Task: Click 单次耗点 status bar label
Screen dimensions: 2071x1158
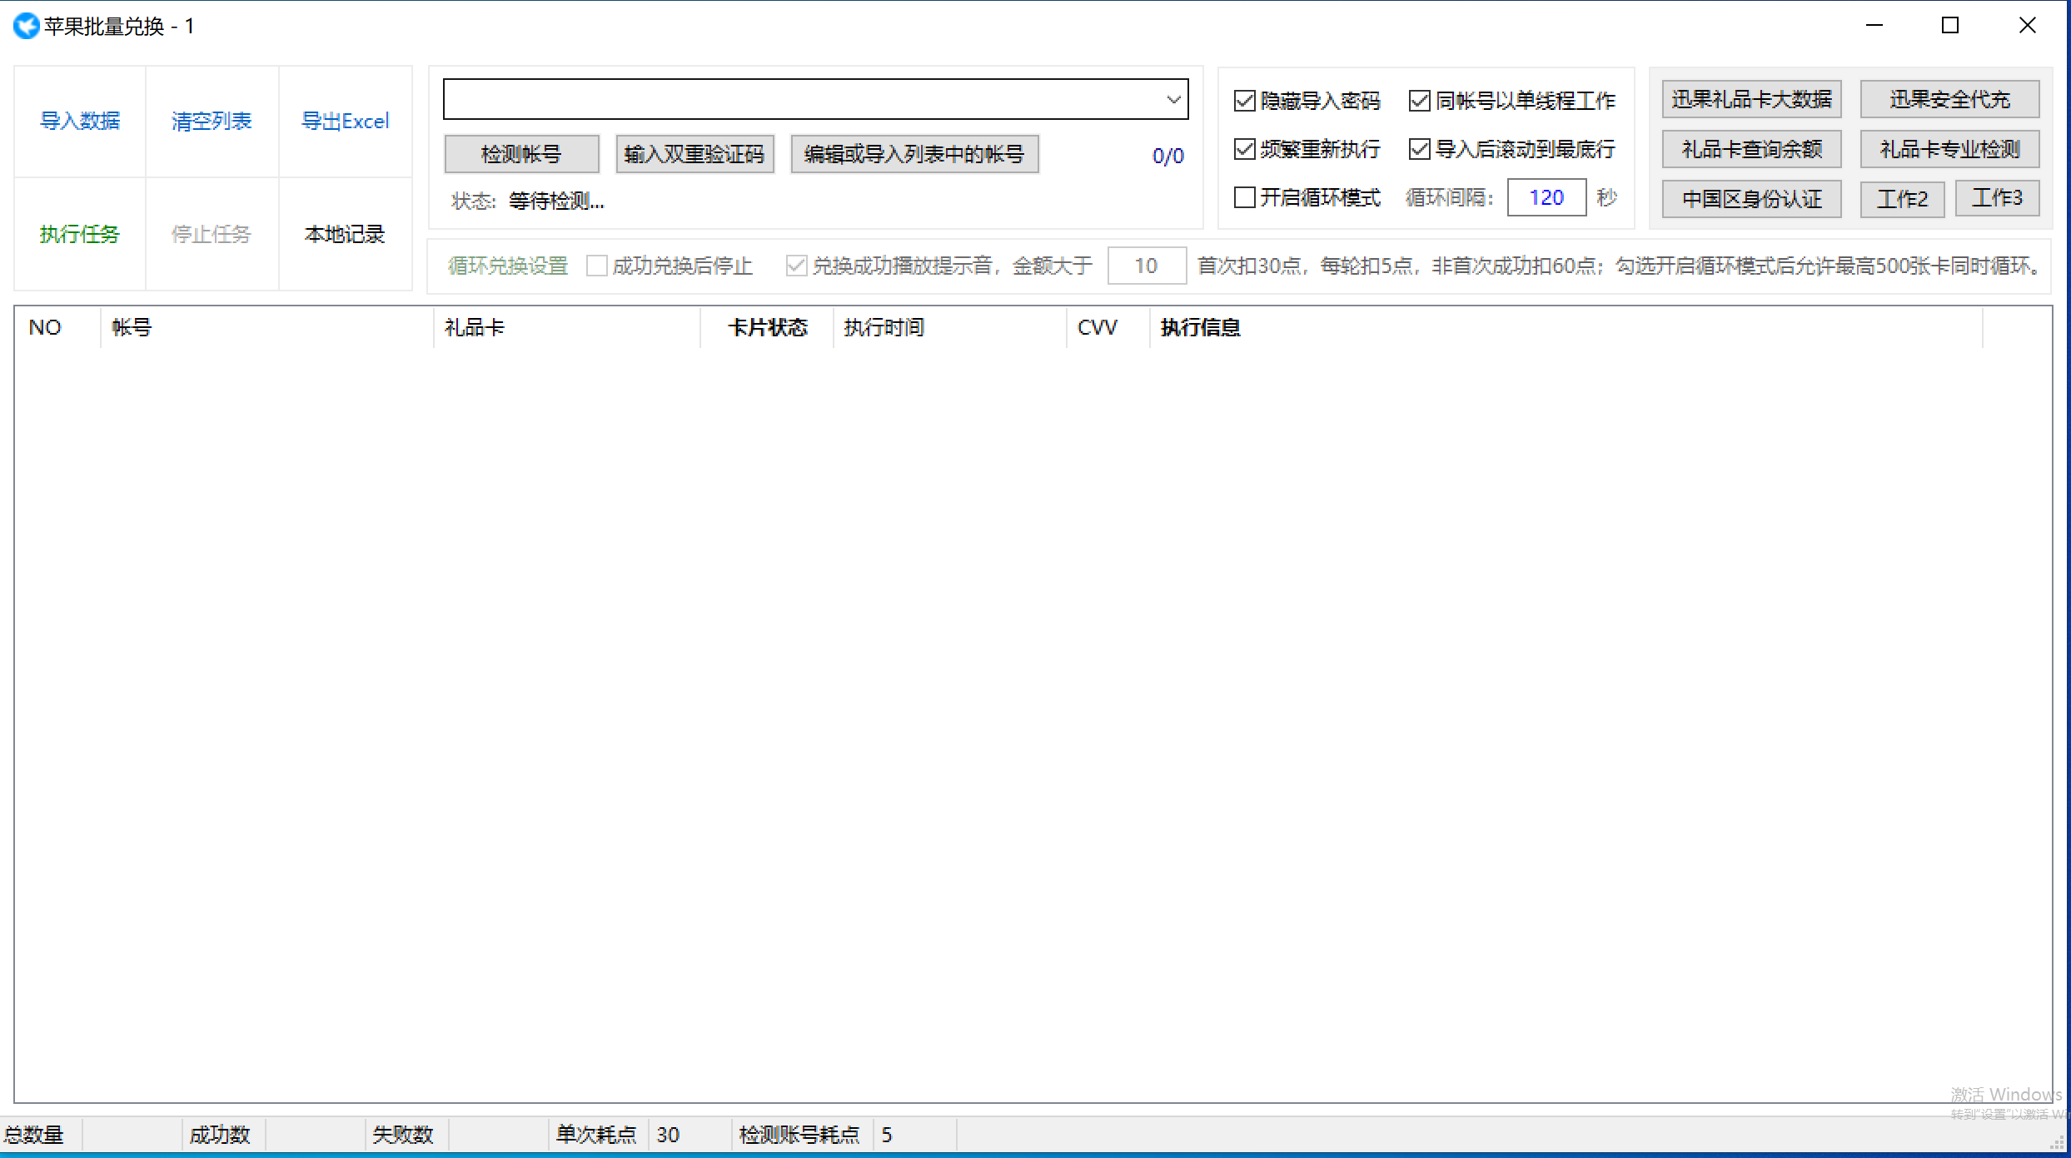Action: pos(596,1135)
